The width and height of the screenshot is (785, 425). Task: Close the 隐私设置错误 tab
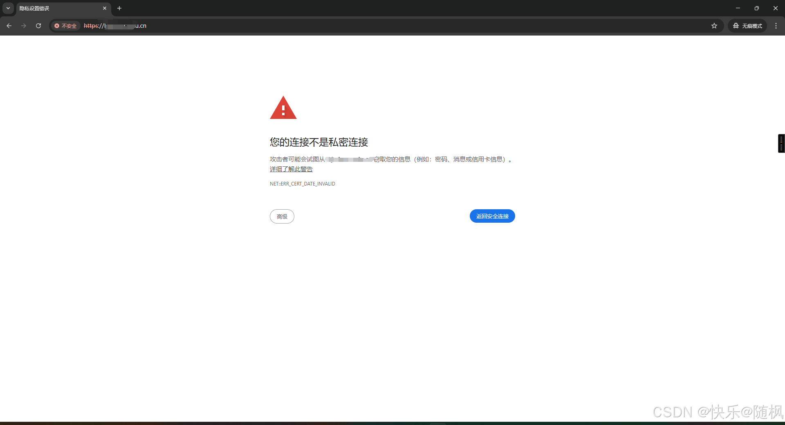pos(105,8)
